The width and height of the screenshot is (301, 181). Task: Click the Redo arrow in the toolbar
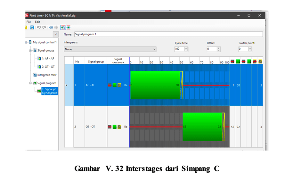click(44, 28)
